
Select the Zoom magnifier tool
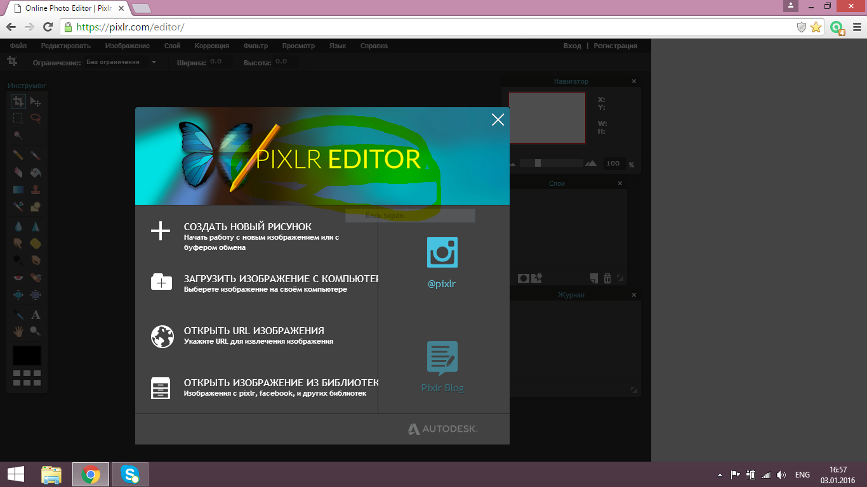coord(36,331)
